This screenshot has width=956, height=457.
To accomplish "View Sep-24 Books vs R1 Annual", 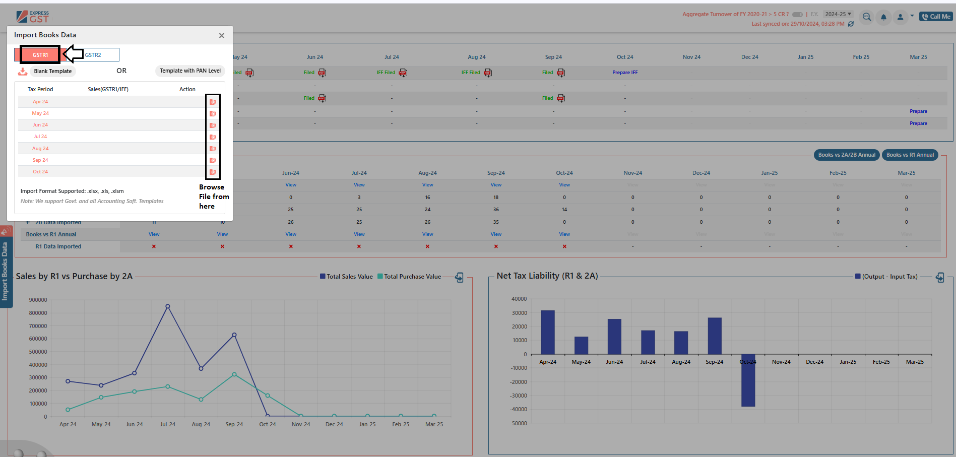I will tap(496, 234).
